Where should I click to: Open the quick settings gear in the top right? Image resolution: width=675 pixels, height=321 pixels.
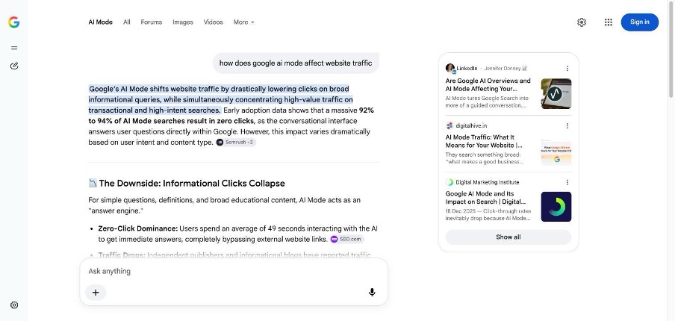tap(582, 22)
